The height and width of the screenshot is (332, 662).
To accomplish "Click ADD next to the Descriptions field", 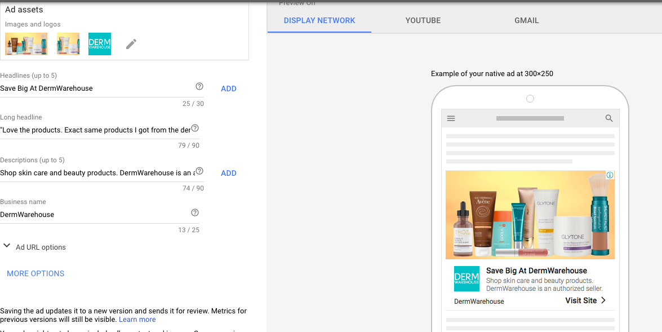I will click(x=228, y=173).
